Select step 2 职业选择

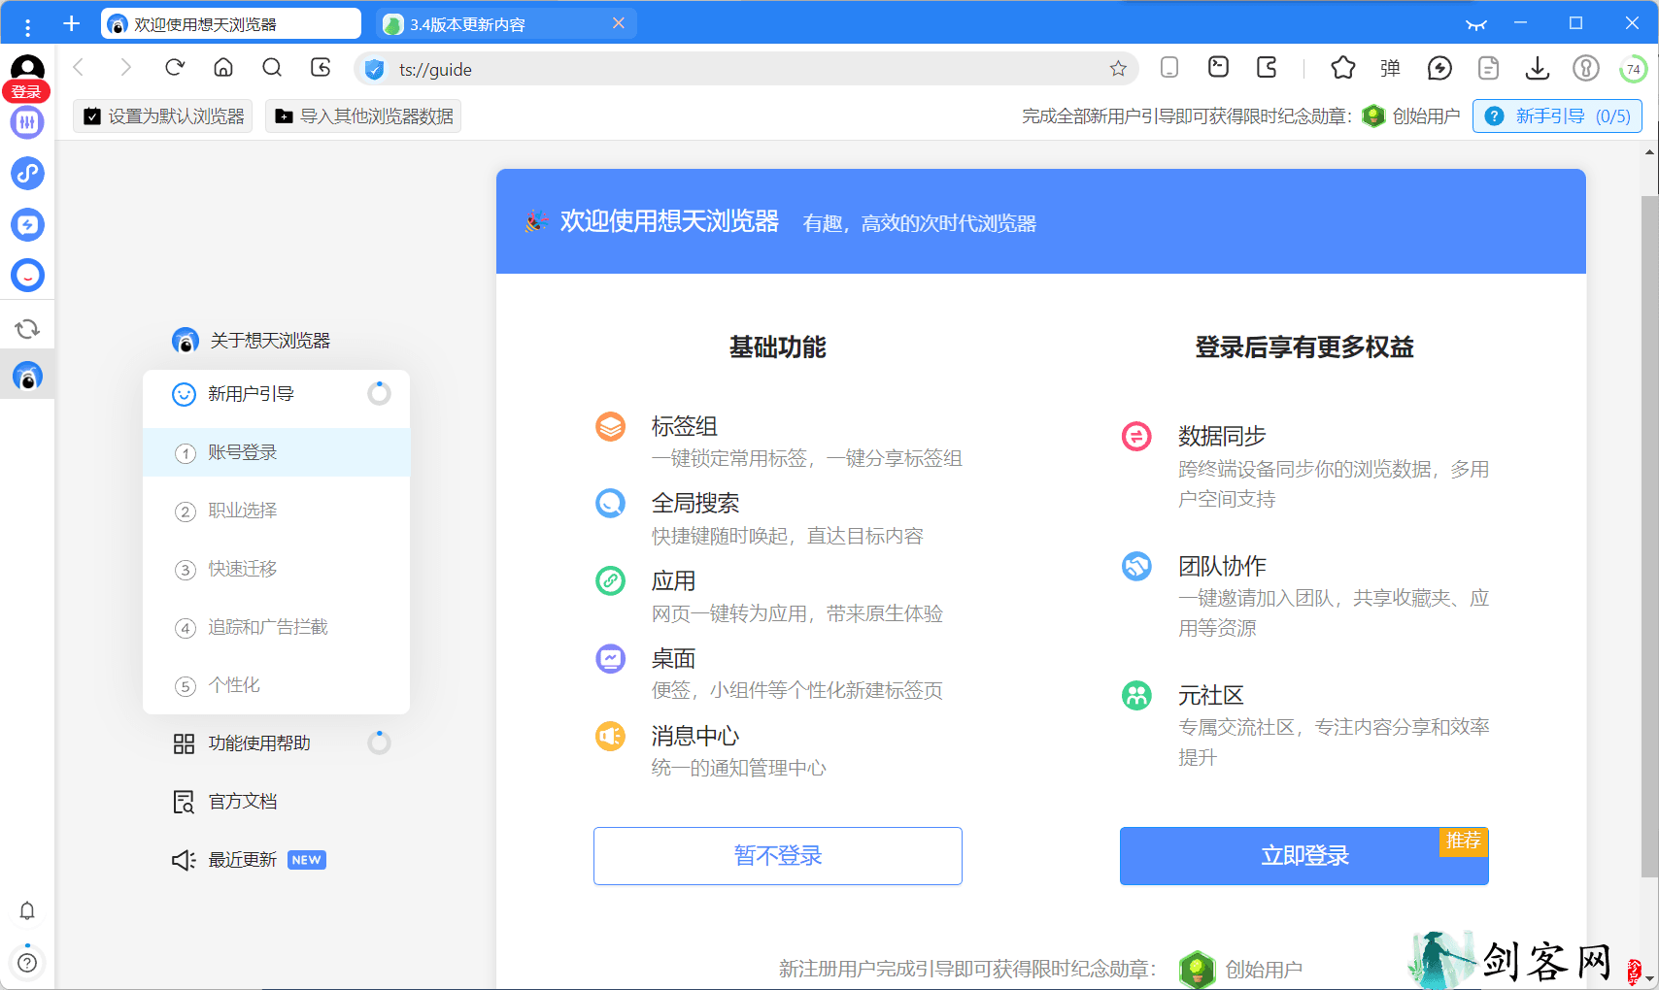click(277, 511)
